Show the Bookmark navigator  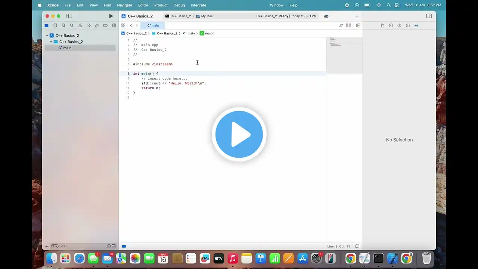[x=63, y=26]
